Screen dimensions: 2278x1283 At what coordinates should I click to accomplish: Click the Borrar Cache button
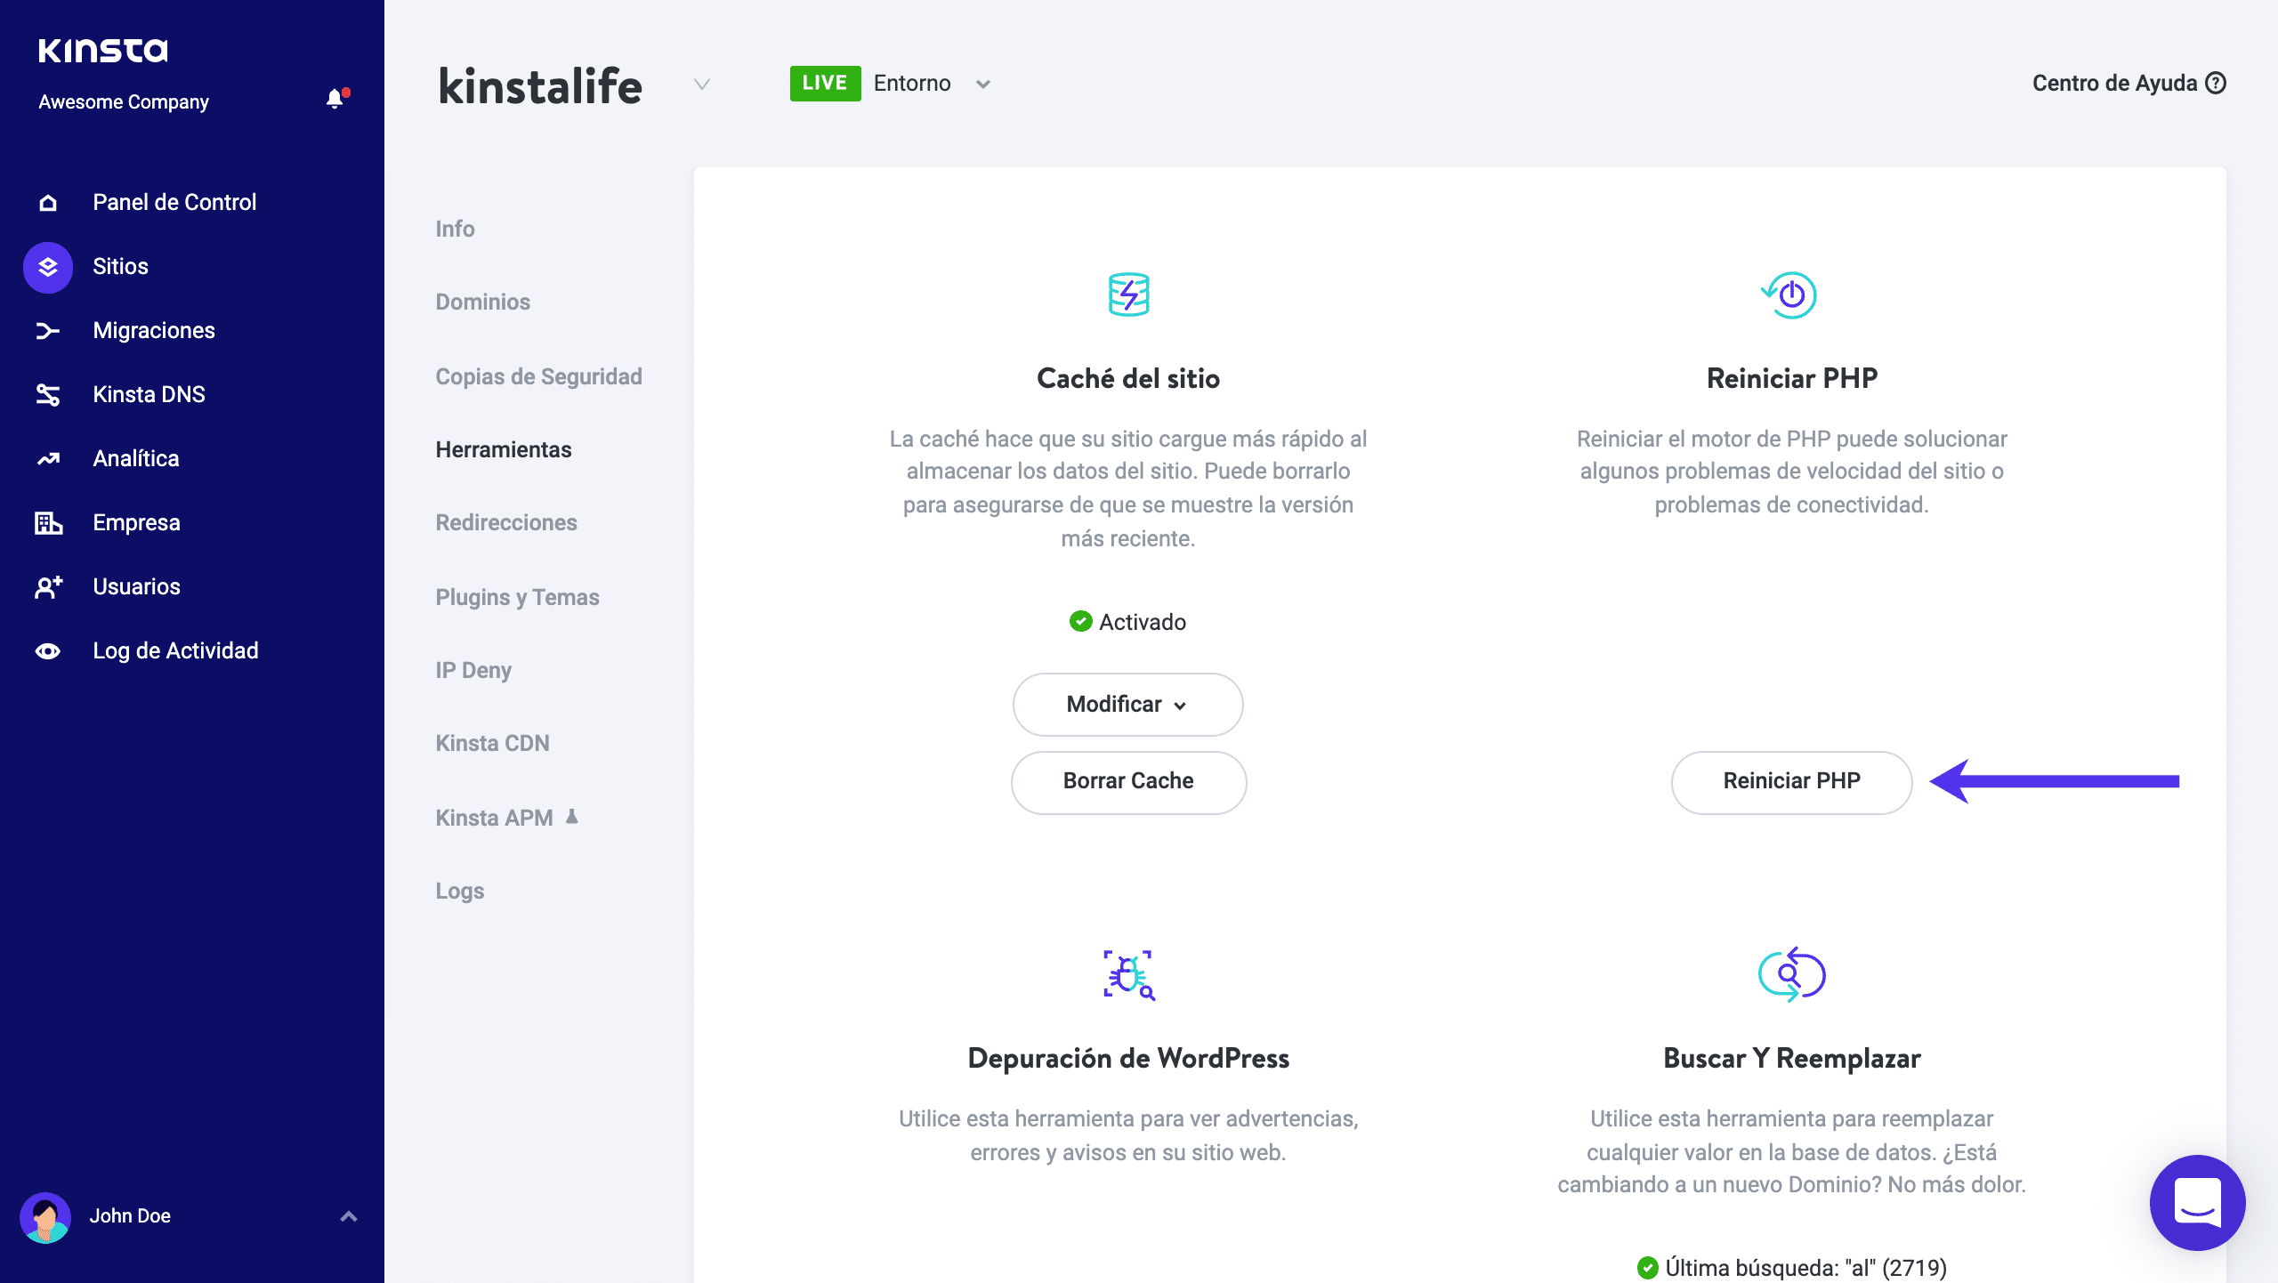1128,781
